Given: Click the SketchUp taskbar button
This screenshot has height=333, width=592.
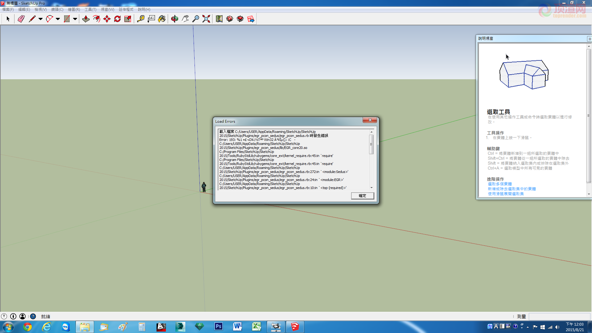Looking at the screenshot, I should [x=295, y=327].
